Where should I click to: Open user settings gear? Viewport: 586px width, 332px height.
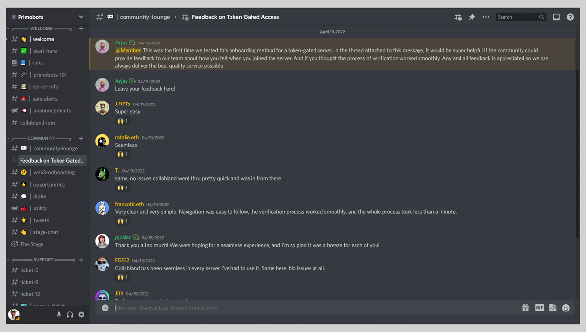click(x=81, y=315)
